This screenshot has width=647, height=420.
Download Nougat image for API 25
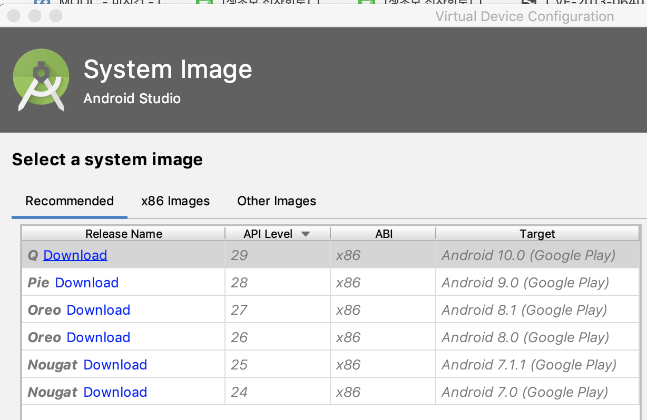coord(115,365)
